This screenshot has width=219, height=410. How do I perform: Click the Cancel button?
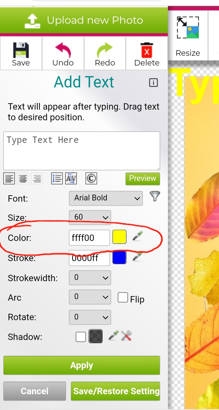(x=34, y=391)
